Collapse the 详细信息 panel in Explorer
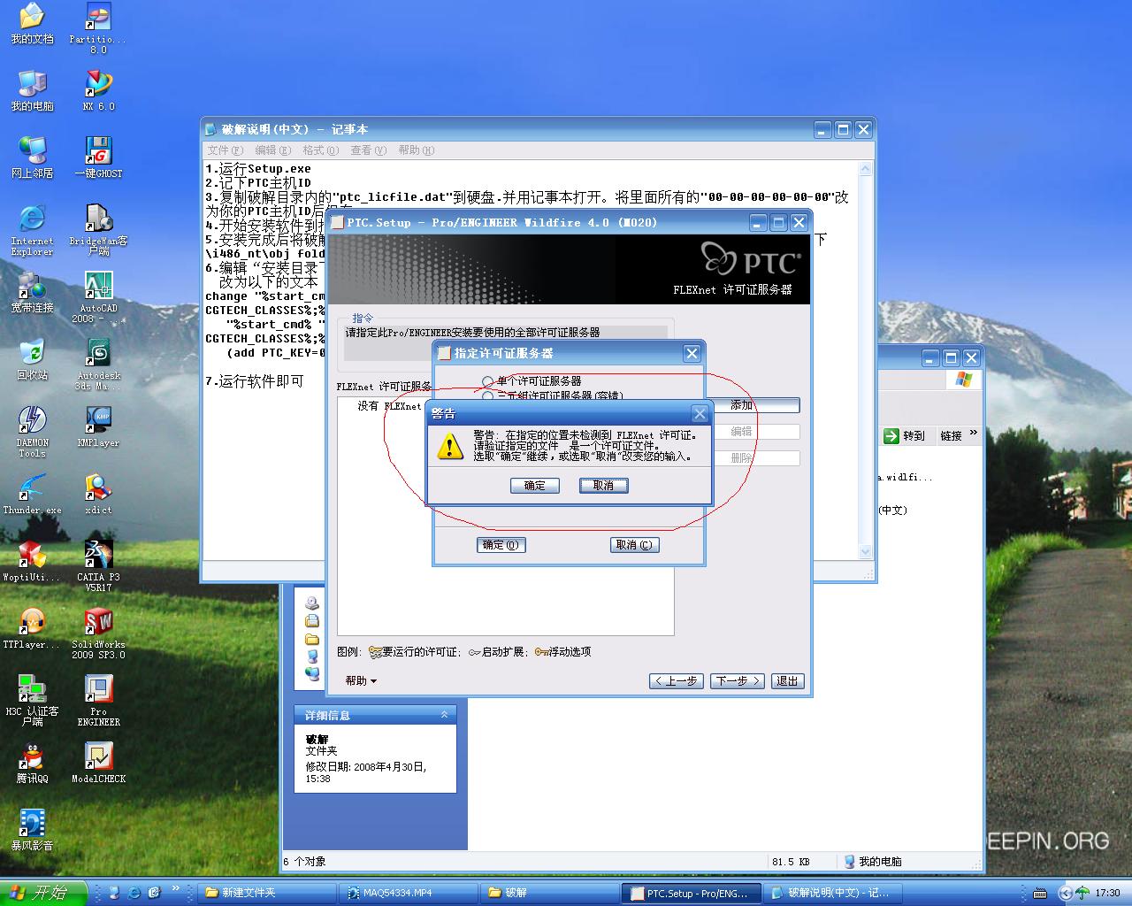This screenshot has width=1132, height=906. click(444, 714)
